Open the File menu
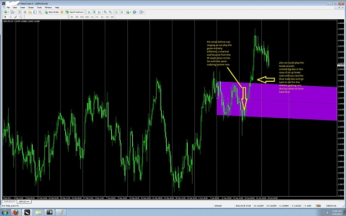 [x=8, y=8]
